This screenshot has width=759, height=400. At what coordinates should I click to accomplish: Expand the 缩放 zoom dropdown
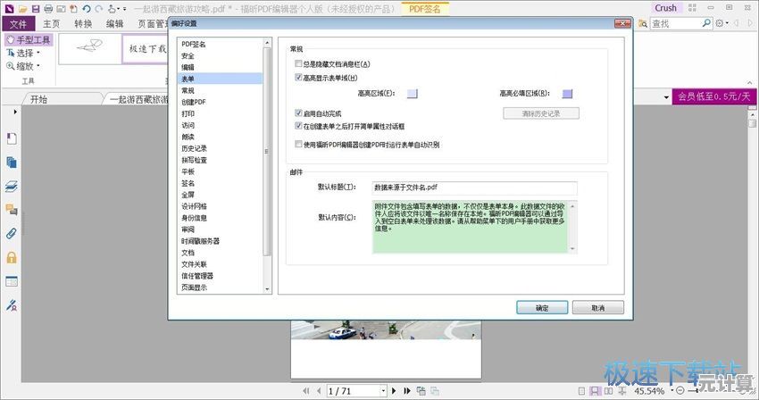[x=40, y=65]
